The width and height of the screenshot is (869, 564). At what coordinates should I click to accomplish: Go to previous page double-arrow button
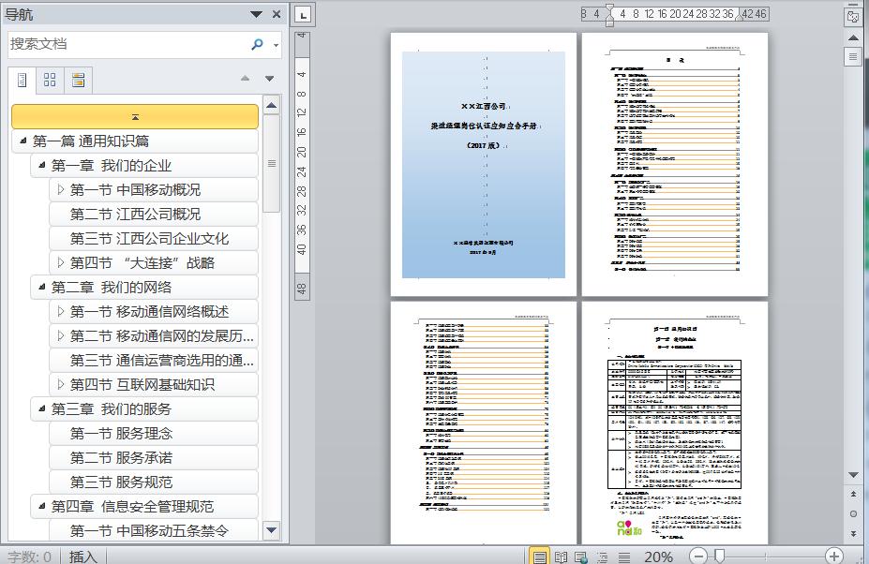[x=853, y=494]
